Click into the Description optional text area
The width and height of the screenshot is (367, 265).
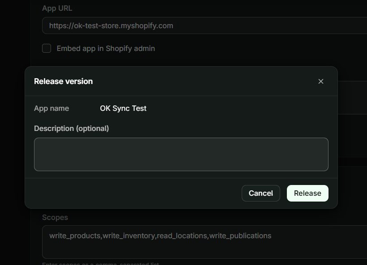181,154
